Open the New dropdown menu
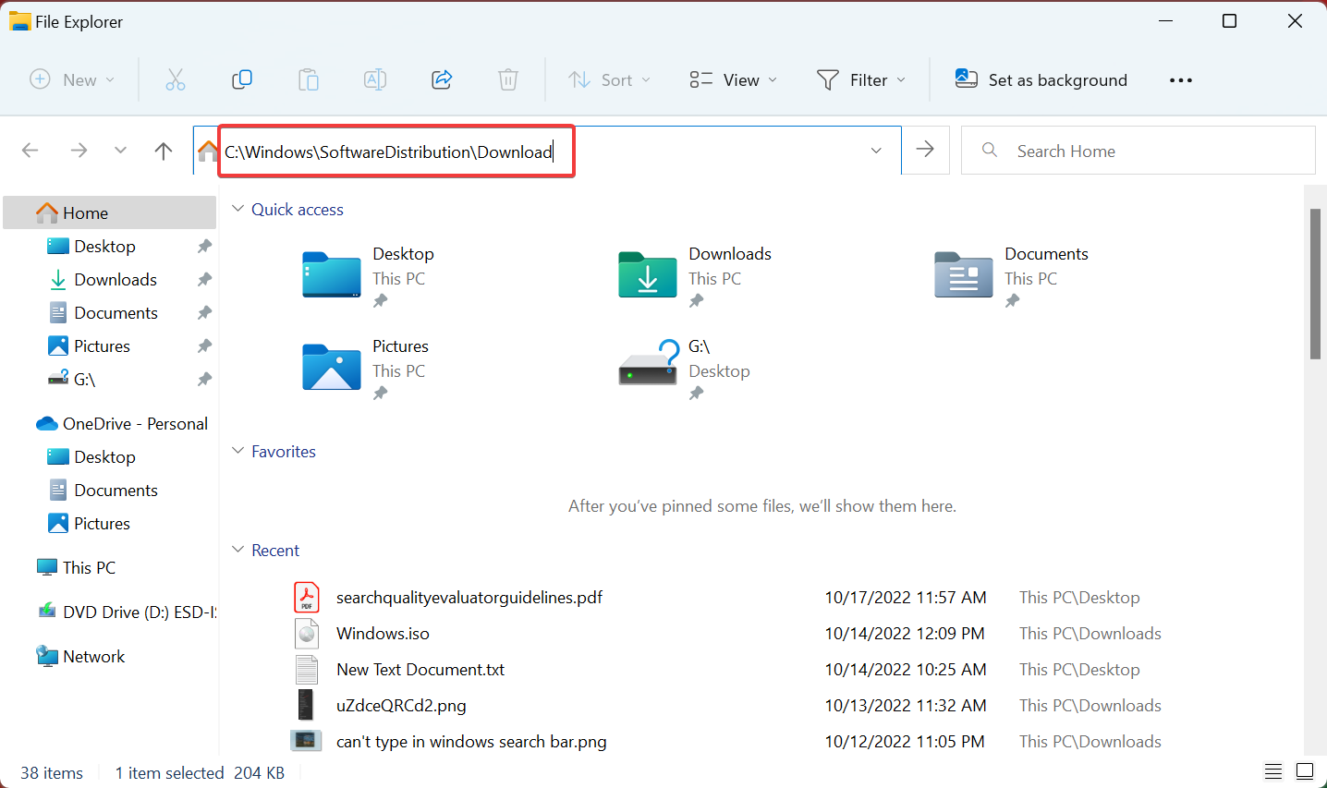Screen dimensions: 1327x788 tap(73, 80)
